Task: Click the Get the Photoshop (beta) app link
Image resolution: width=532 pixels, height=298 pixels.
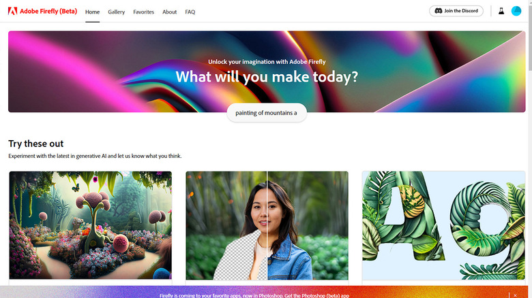Action: [x=317, y=296]
